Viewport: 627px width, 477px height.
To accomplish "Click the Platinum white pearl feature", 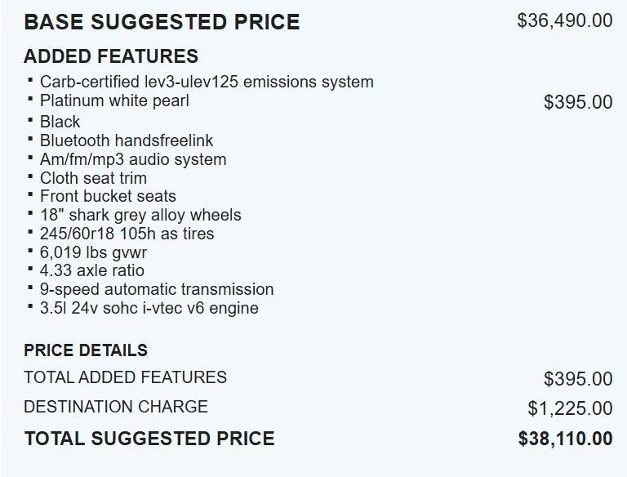I will click(x=114, y=100).
